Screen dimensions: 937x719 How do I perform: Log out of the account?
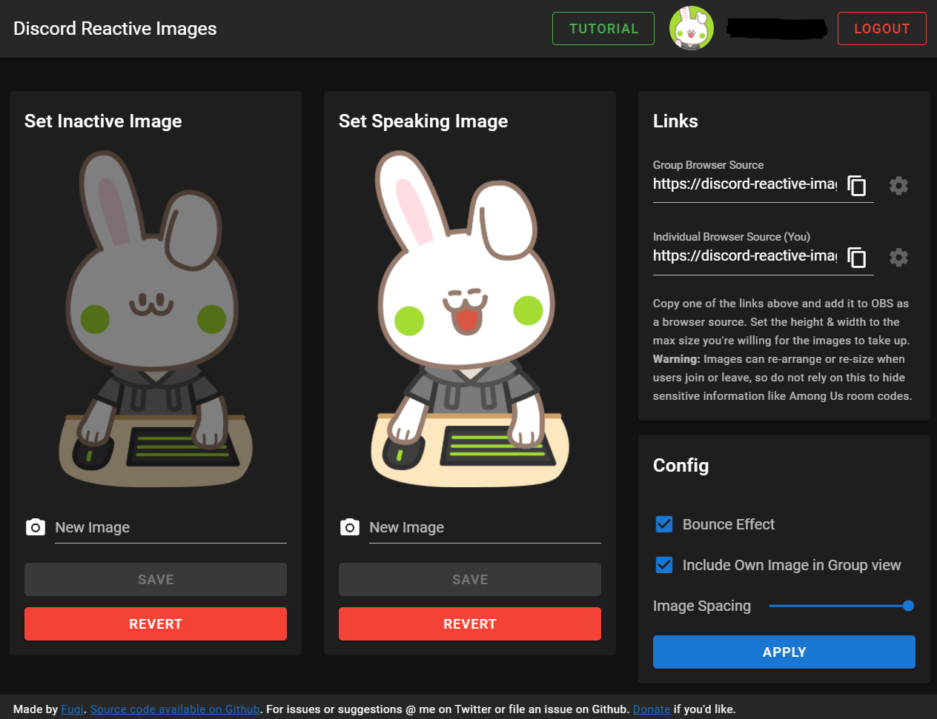coord(881,29)
